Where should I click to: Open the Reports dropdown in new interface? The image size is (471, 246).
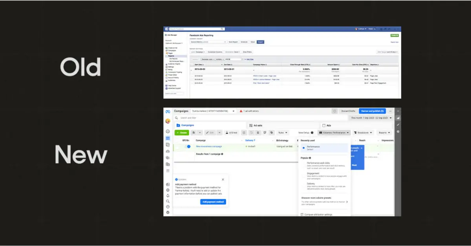coord(385,133)
